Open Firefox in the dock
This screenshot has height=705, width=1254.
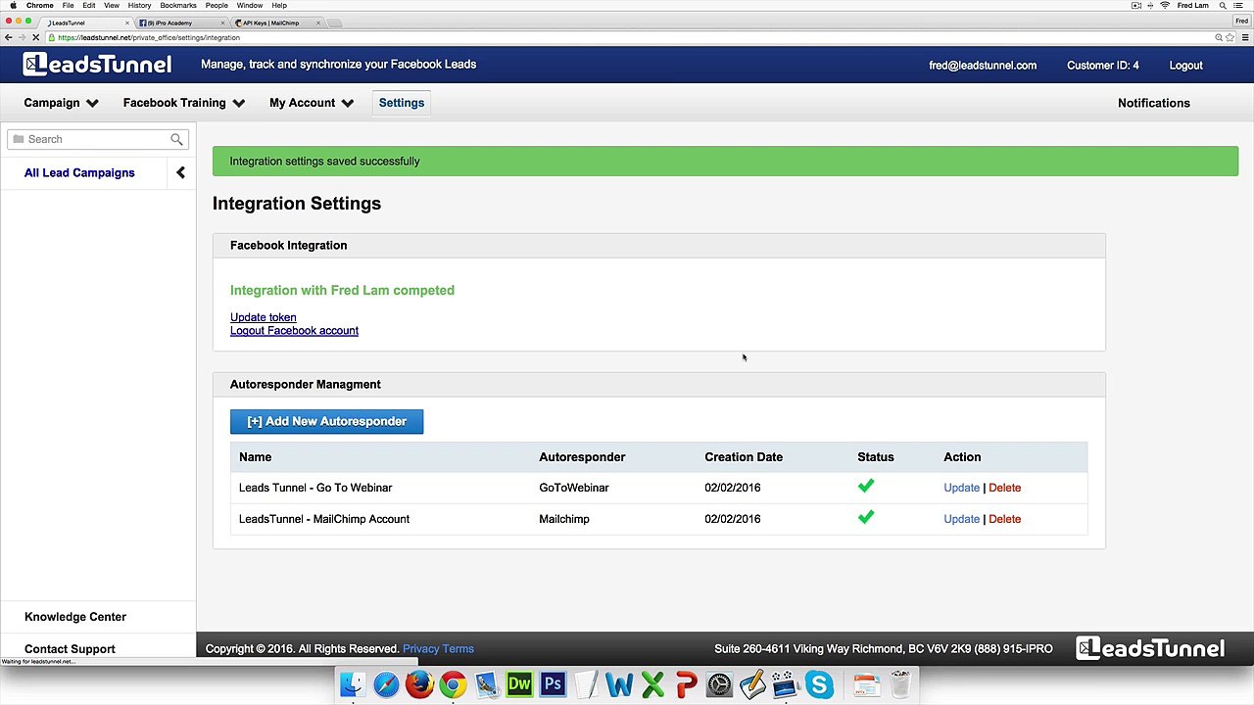(x=419, y=684)
